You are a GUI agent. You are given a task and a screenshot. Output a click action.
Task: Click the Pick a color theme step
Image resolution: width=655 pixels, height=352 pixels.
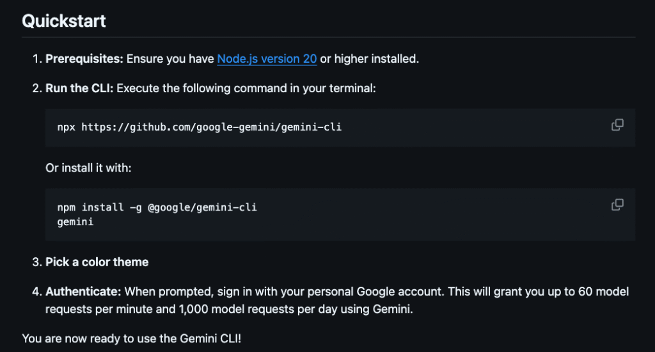(x=97, y=262)
